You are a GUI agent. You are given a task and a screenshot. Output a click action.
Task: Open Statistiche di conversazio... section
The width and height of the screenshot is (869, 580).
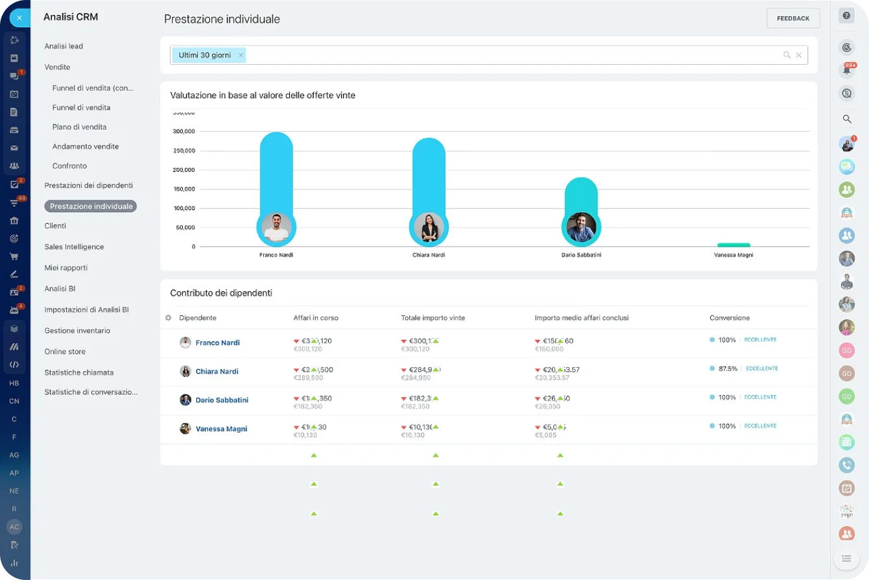tap(91, 392)
